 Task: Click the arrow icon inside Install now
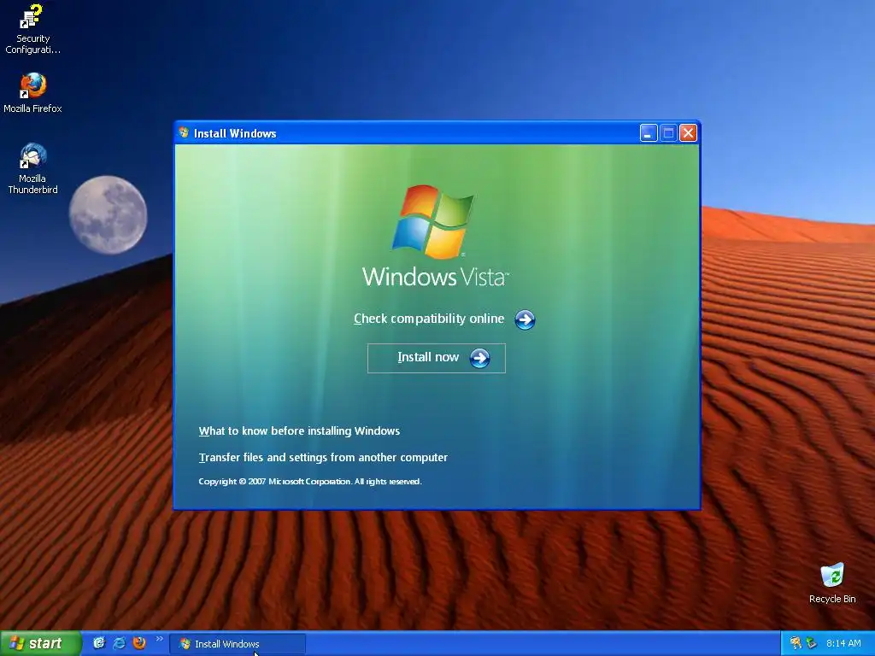479,358
